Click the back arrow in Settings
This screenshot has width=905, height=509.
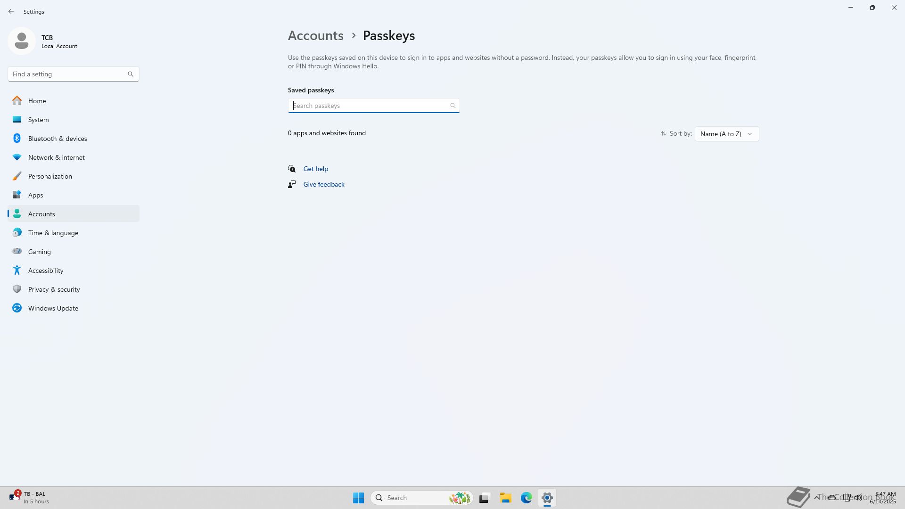point(11,11)
